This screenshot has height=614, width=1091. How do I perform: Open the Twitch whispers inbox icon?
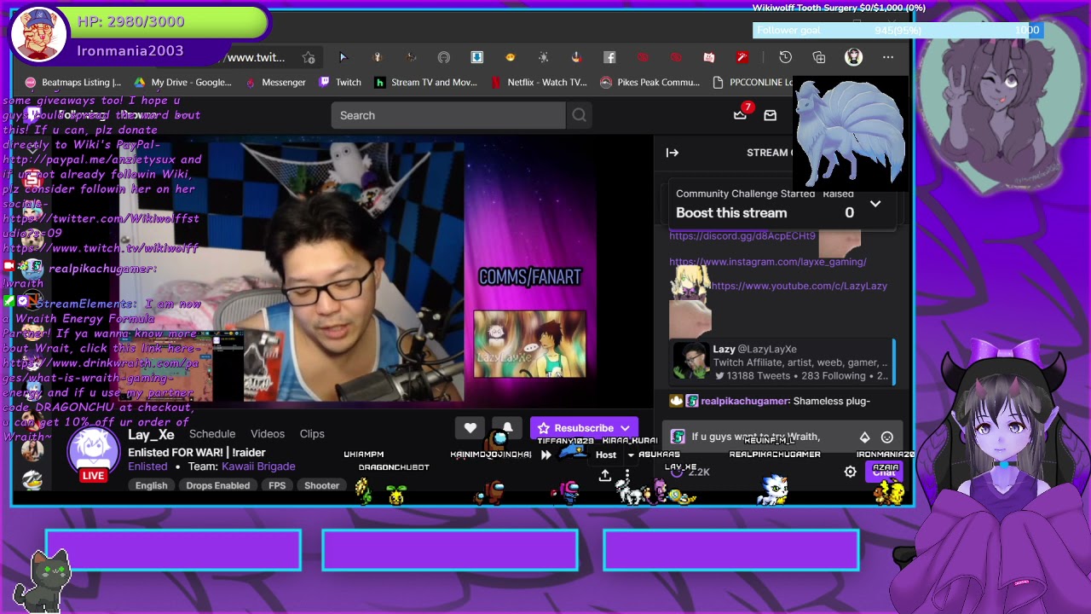[x=771, y=115]
